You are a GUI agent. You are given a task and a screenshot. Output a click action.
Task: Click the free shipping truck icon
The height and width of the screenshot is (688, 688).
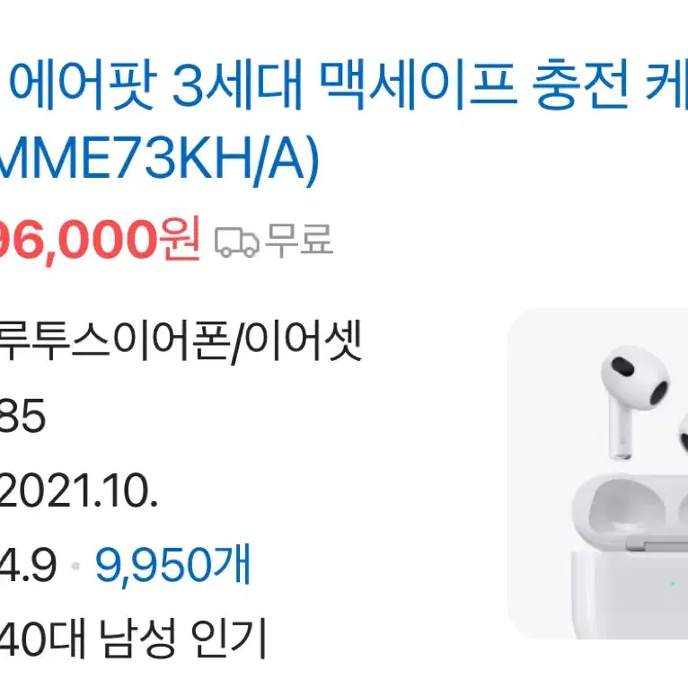pos(236,242)
